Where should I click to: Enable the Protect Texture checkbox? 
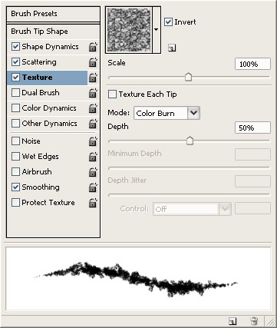15,203
